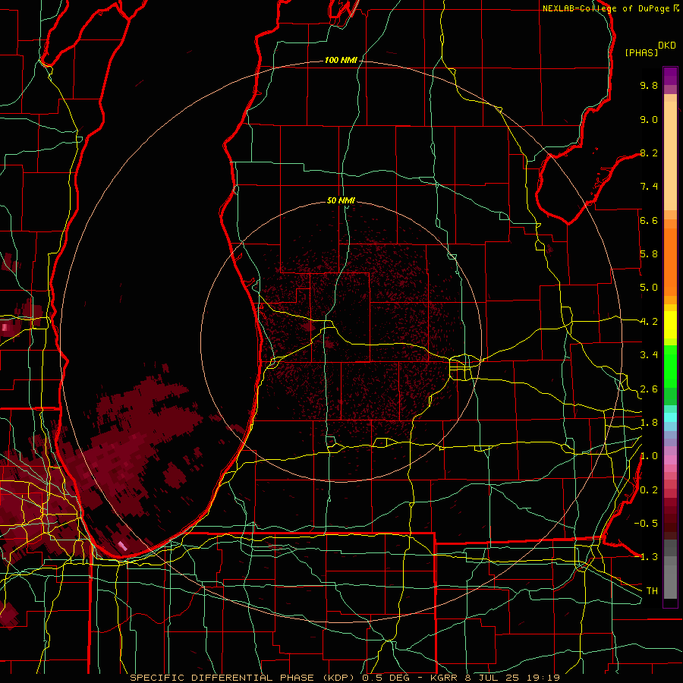The height and width of the screenshot is (683, 683).
Task: Click the pale peach band of the color scale
Action: (670, 156)
